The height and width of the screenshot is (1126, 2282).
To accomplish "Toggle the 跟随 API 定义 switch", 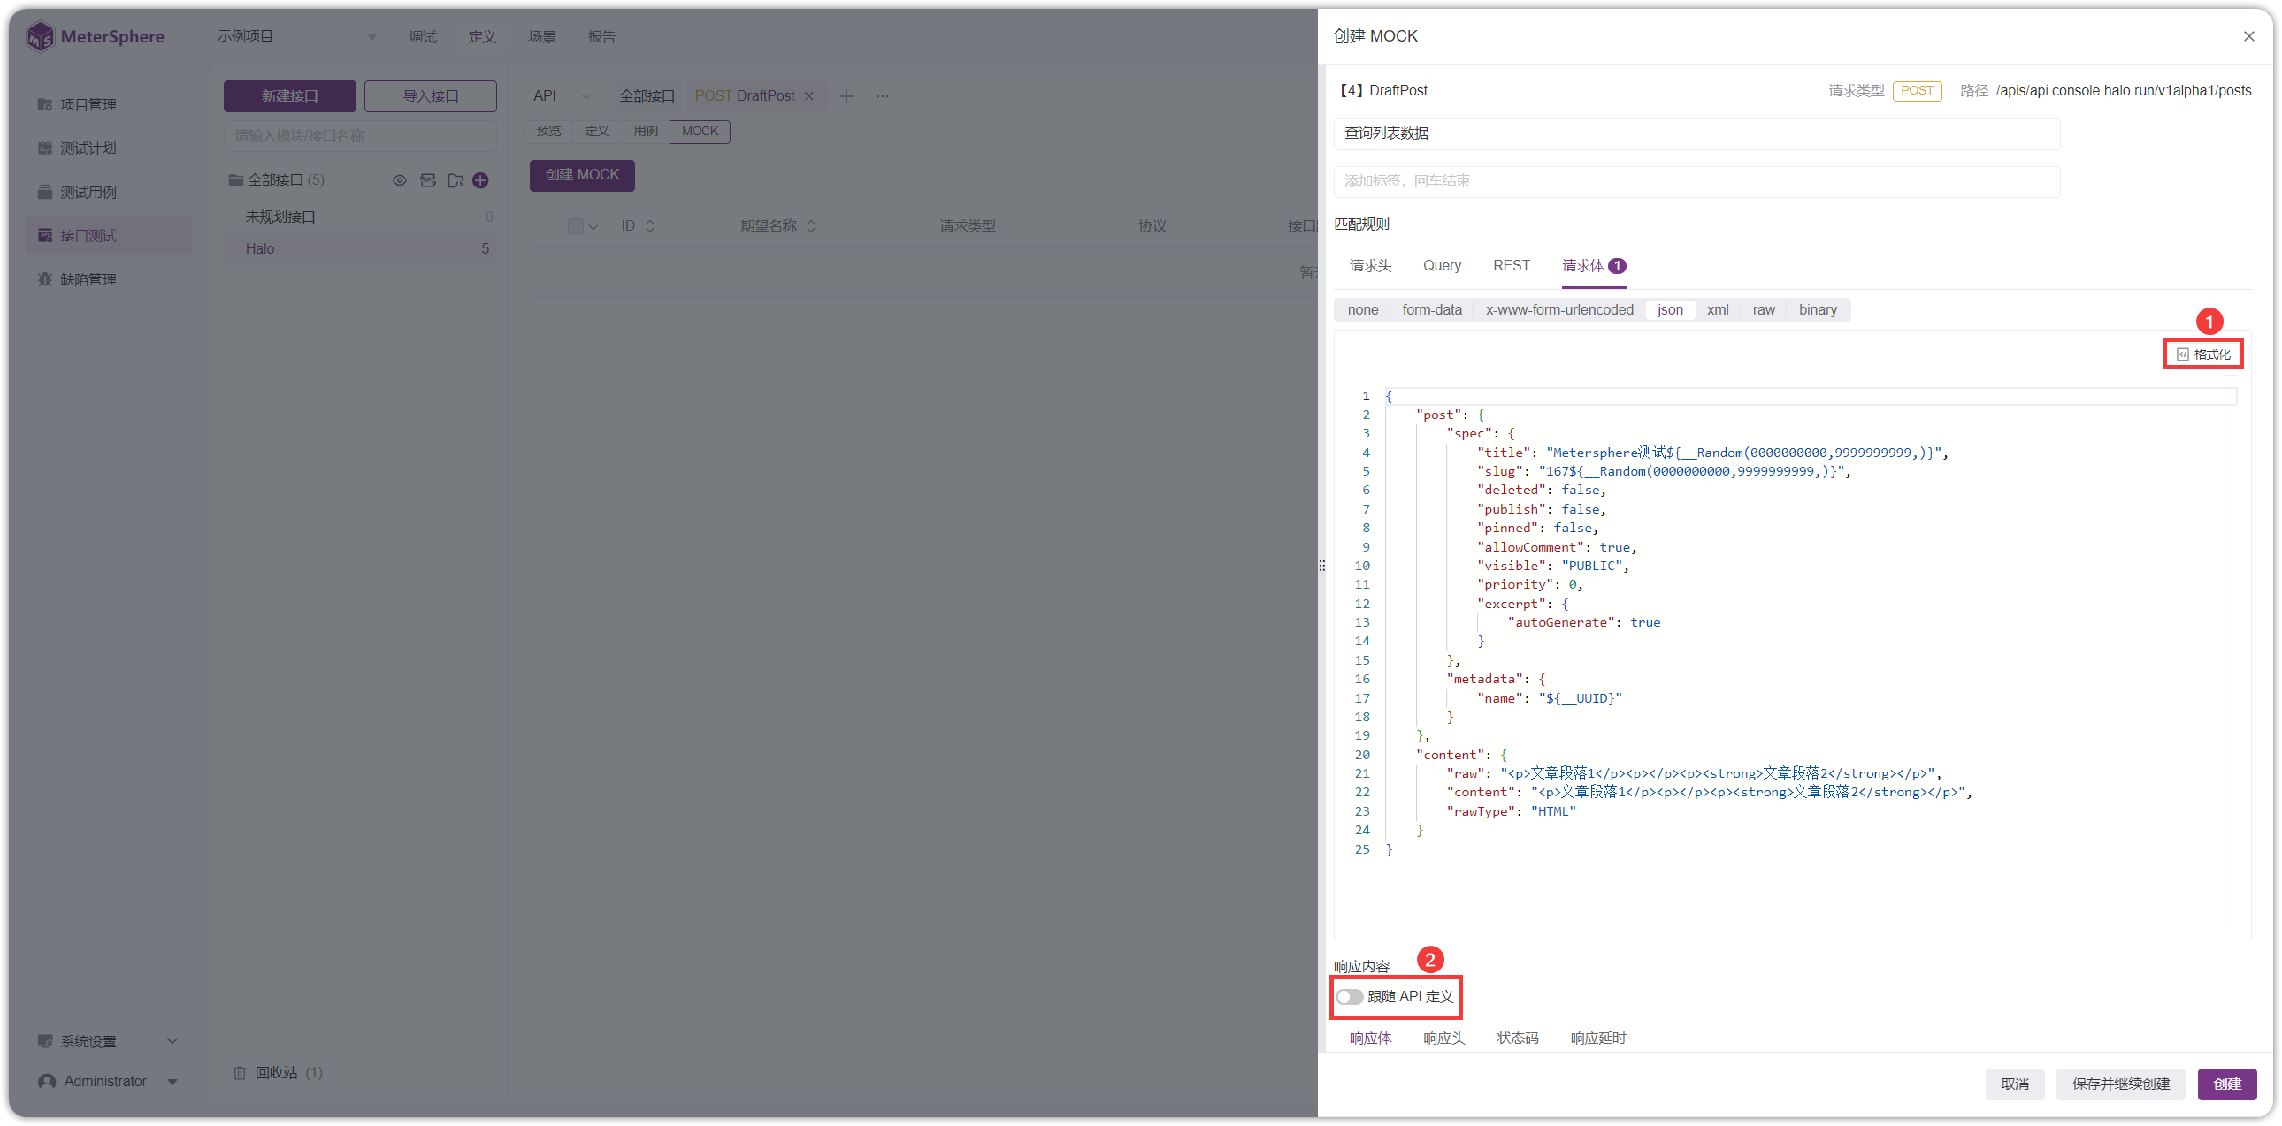I will [x=1349, y=997].
